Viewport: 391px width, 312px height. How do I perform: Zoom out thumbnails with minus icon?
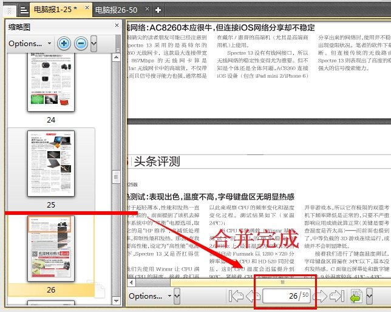pos(81,43)
